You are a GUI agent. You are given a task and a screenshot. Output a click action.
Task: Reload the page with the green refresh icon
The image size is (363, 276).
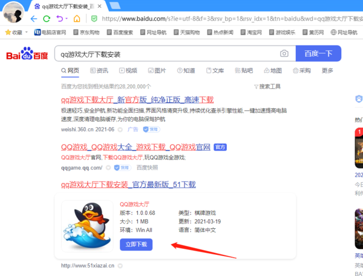click(47, 19)
